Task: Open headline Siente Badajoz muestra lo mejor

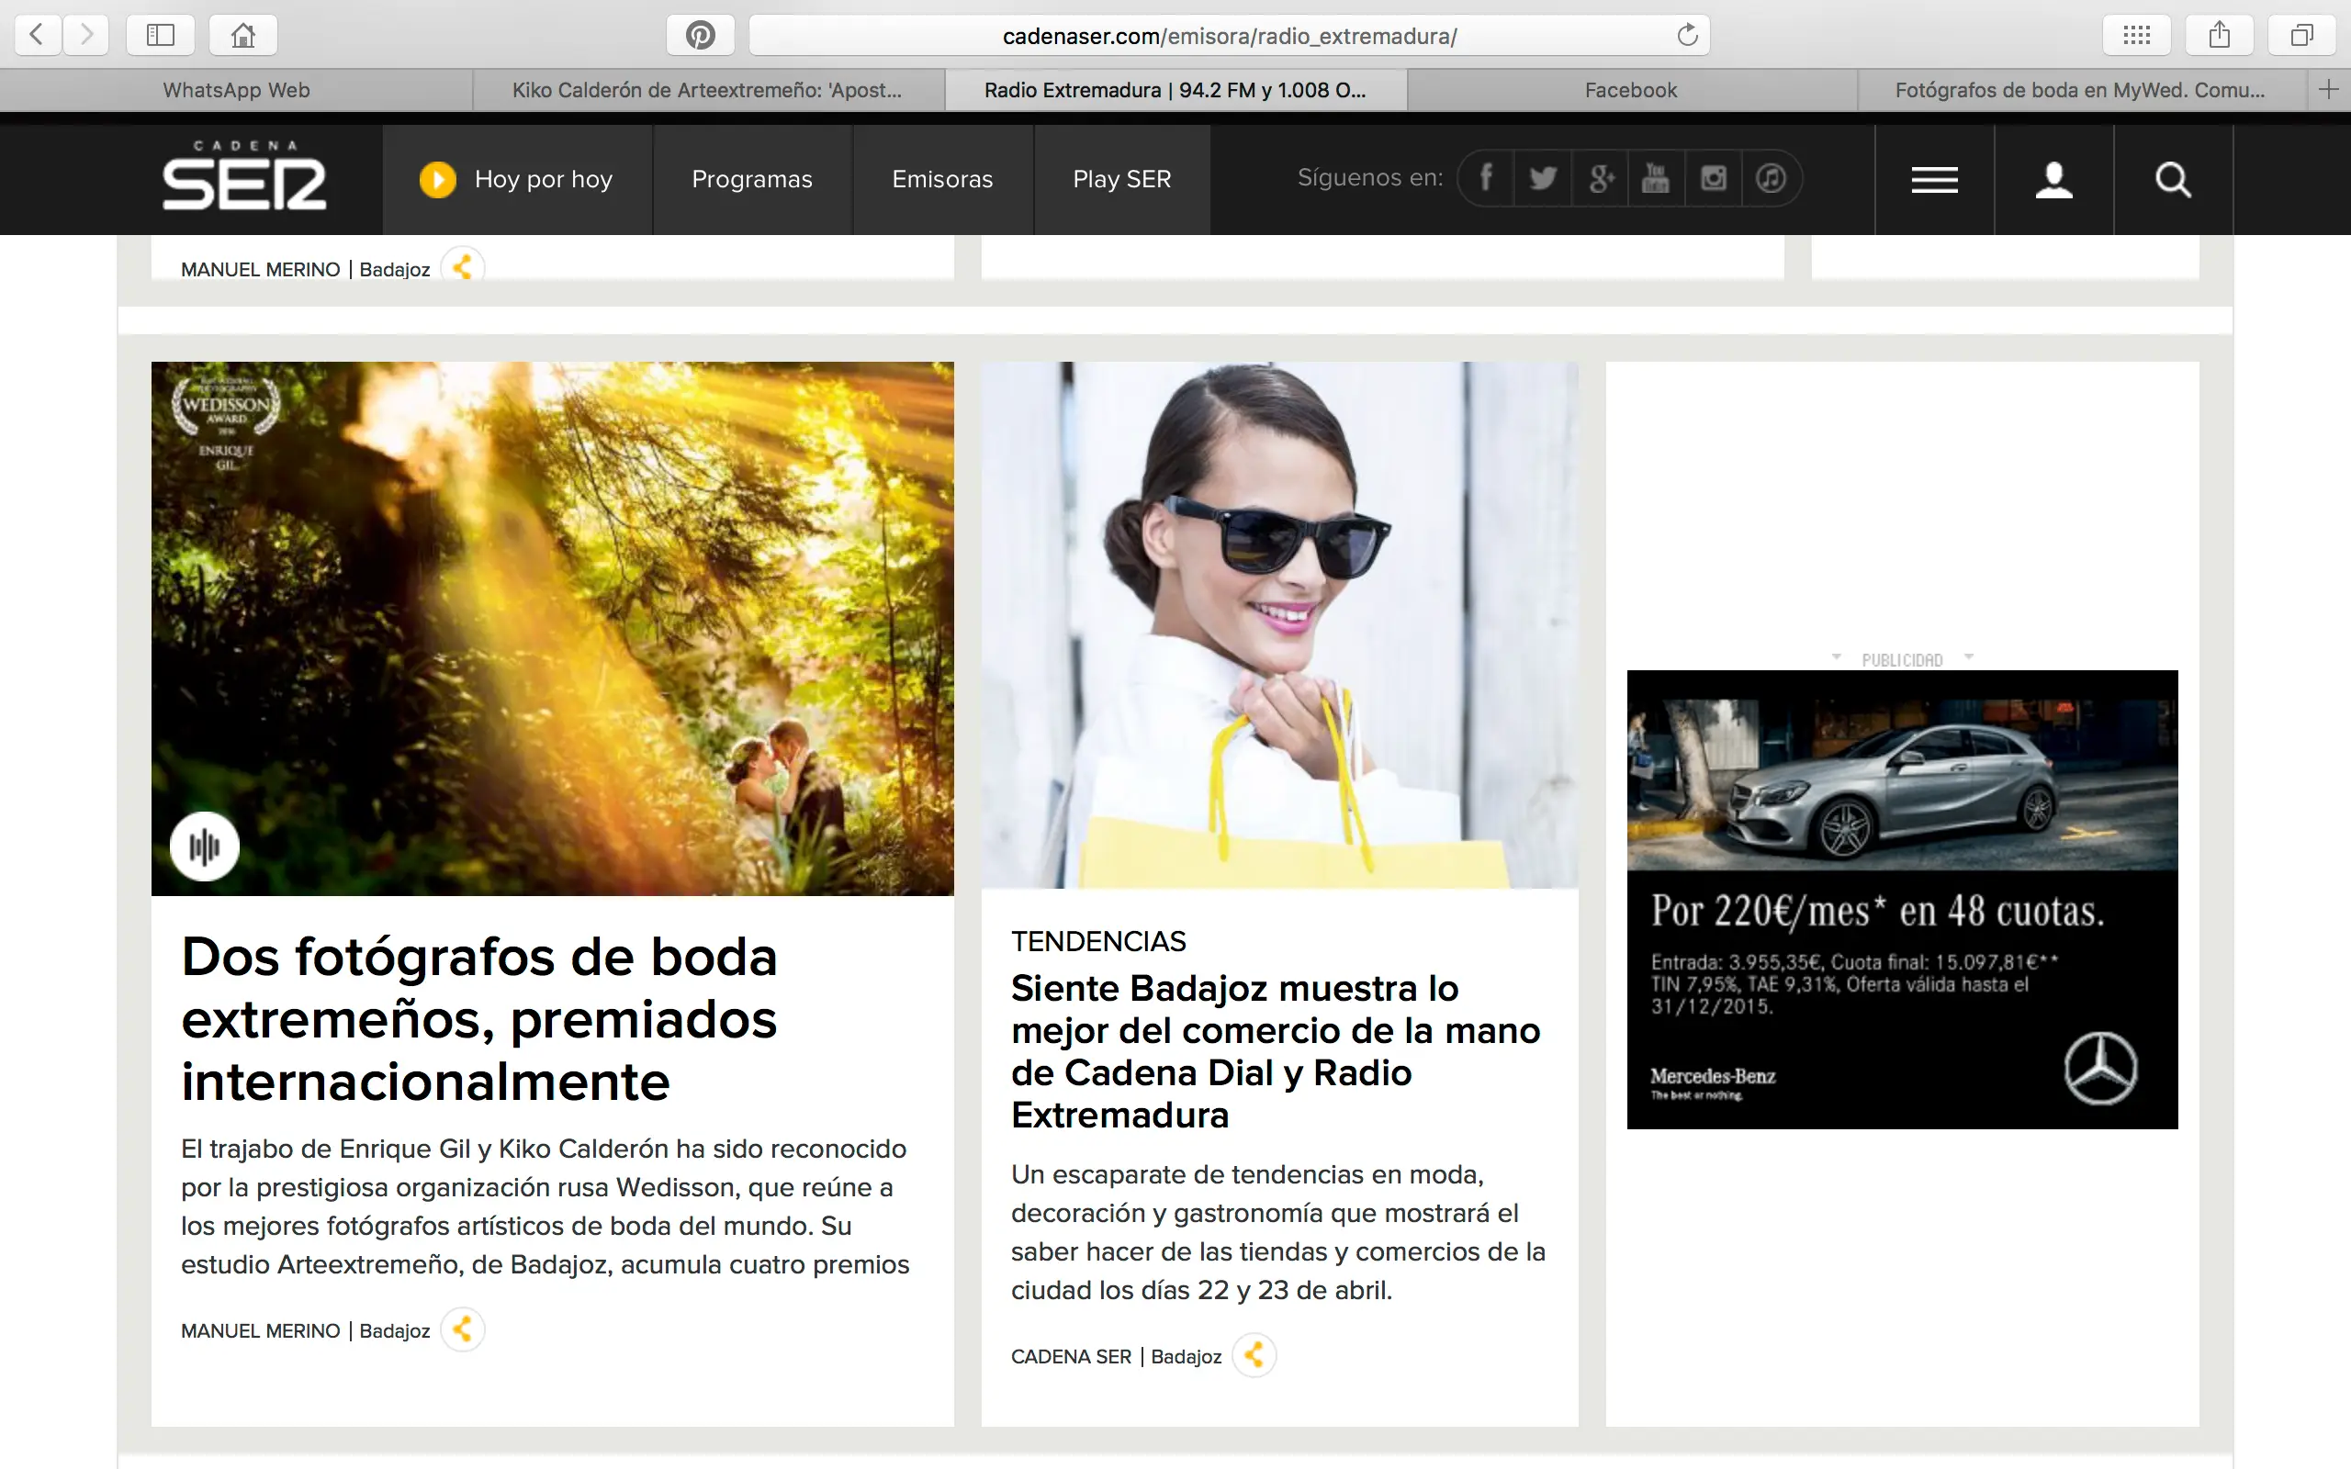Action: coord(1276,1051)
